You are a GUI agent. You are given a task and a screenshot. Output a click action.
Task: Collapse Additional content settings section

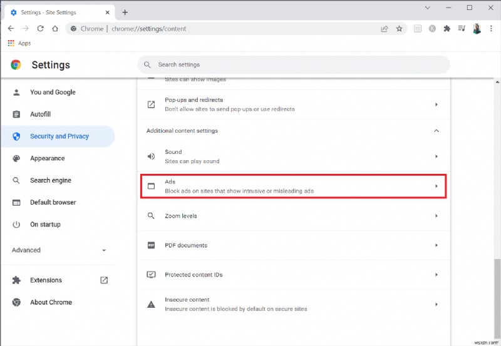436,131
